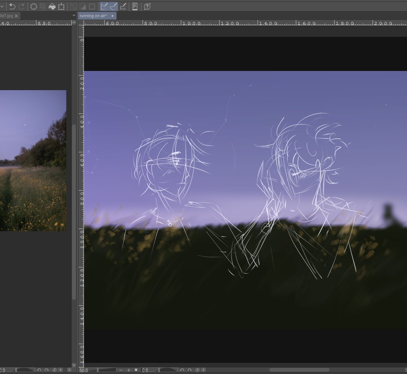This screenshot has height=374, width=407.
Task: Click the Redo arrow in the toolbar
Action: pos(21,7)
